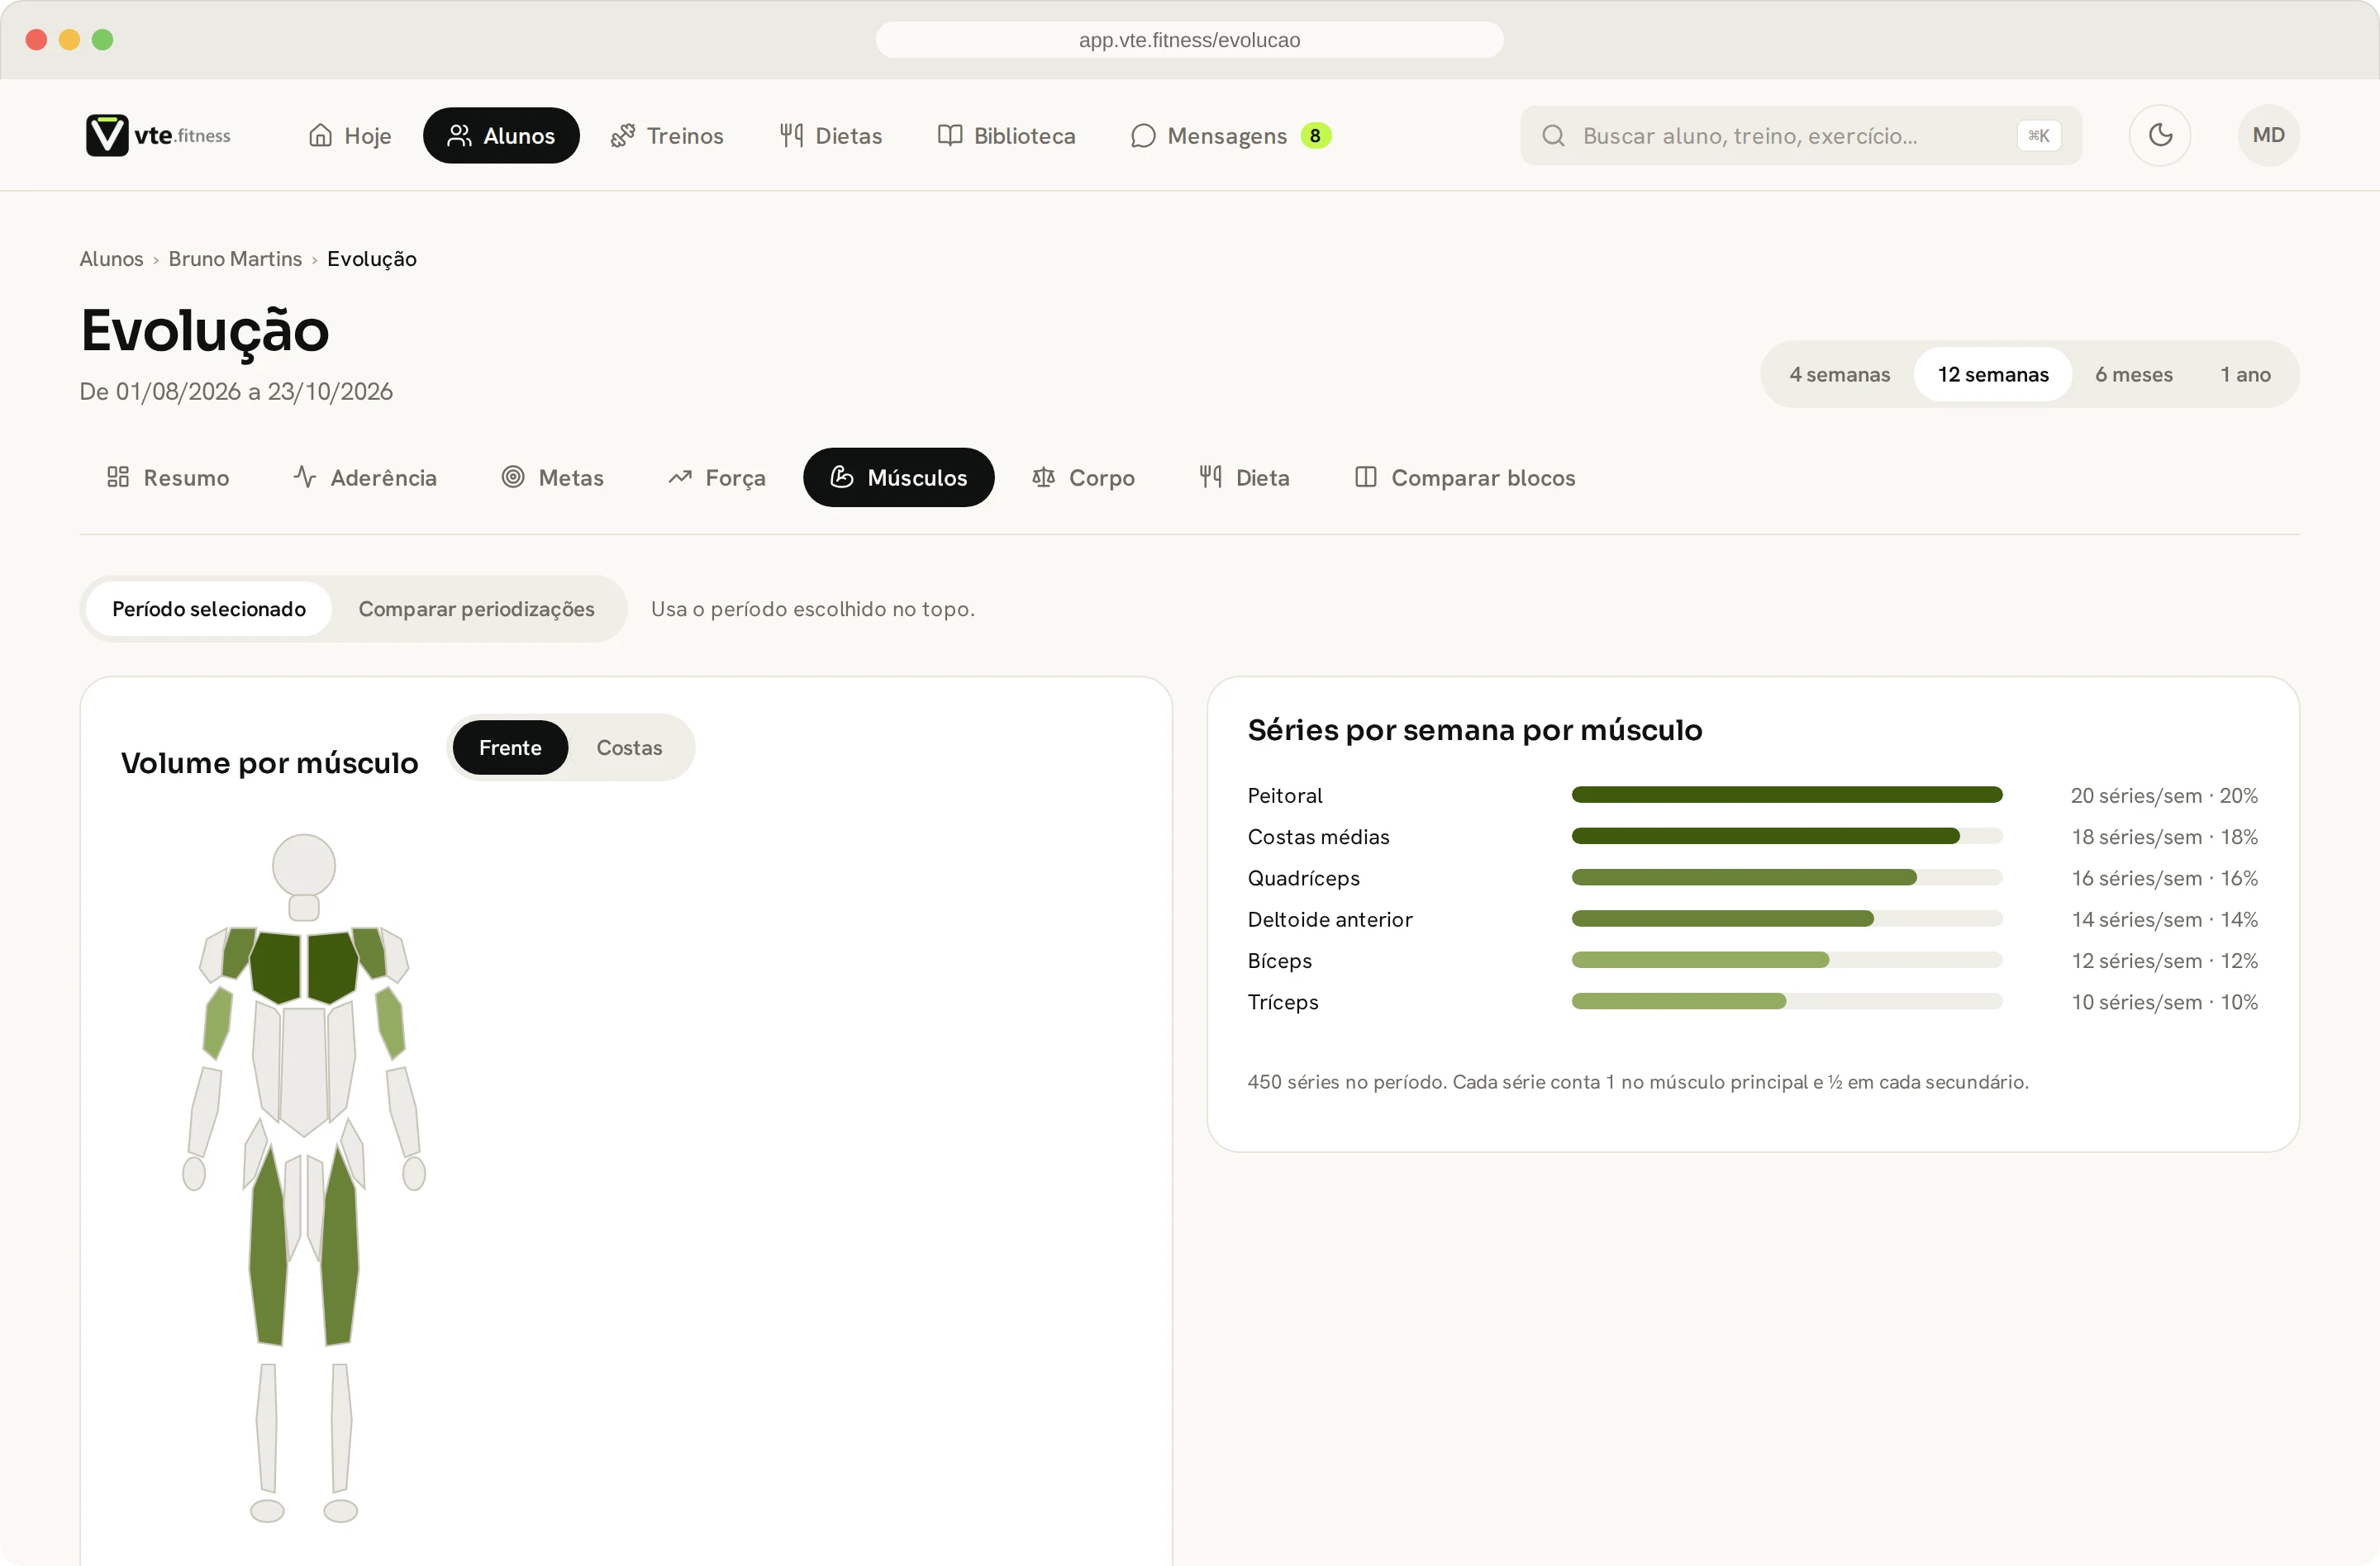Set the period to 4 semanas

point(1839,374)
